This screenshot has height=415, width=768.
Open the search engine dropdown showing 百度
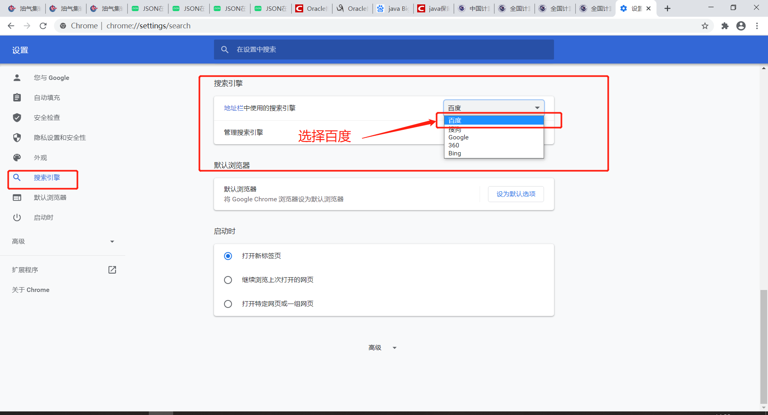[494, 108]
